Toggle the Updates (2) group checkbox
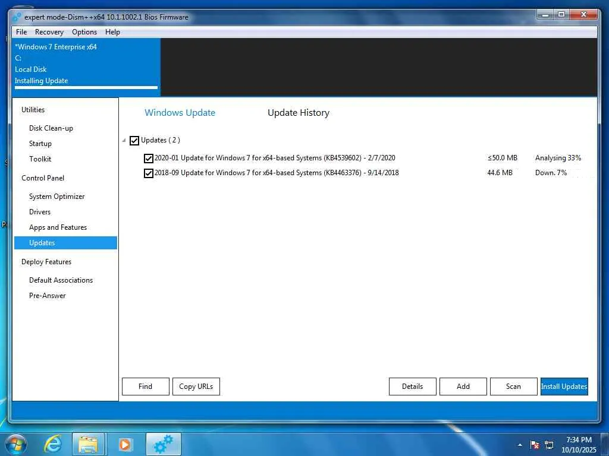The height and width of the screenshot is (456, 609). coord(134,140)
